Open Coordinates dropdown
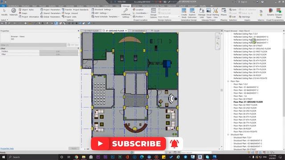The width and height of the screenshot is (285, 160). tap(141, 13)
